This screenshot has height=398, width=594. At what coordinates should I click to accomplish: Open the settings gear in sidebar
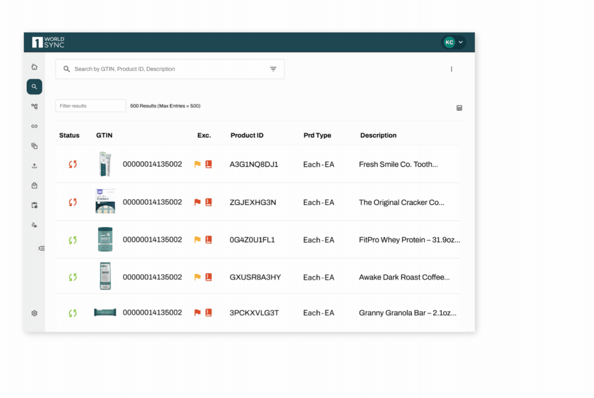[x=34, y=313]
